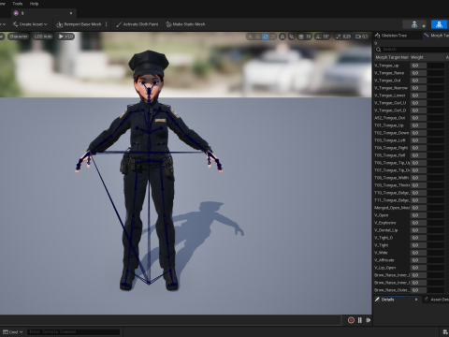Open the Character viewport menu
Image resolution: width=449 pixels, height=337 pixels.
(x=19, y=37)
